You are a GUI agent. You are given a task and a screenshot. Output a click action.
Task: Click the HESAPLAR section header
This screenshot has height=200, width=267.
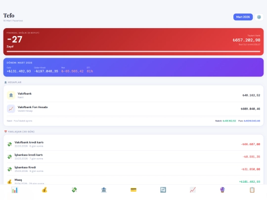(14, 82)
